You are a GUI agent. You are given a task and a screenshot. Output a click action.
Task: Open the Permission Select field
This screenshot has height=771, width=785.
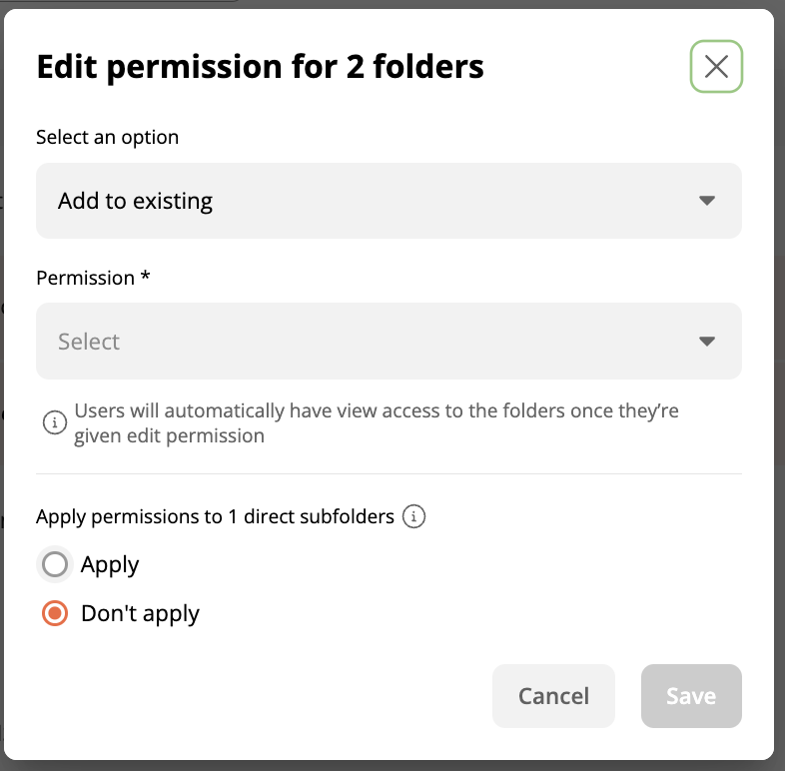pyautogui.click(x=389, y=341)
